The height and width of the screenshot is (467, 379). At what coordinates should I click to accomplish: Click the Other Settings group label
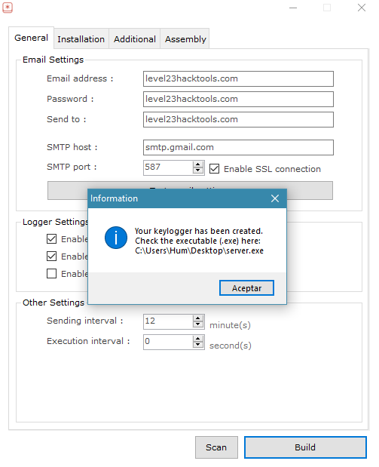(x=53, y=303)
